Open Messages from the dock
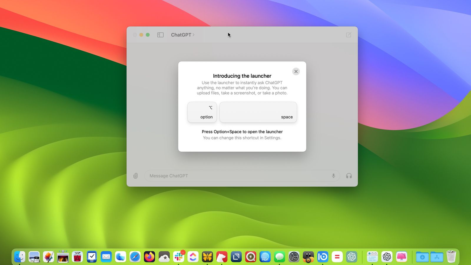The width and height of the screenshot is (471, 265). (x=279, y=257)
